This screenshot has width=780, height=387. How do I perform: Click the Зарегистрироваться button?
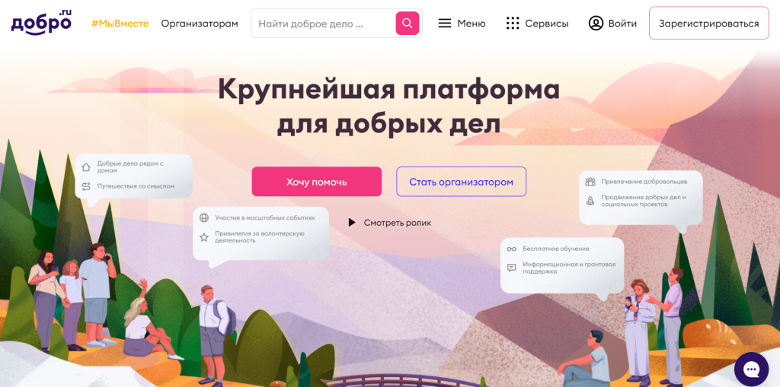pyautogui.click(x=709, y=24)
